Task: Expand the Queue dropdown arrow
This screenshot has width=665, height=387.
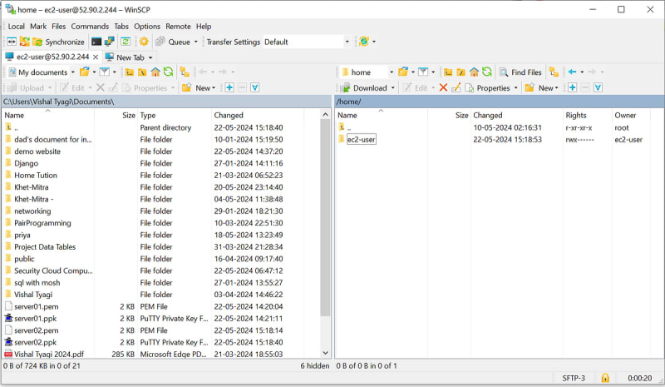Action: [196, 42]
